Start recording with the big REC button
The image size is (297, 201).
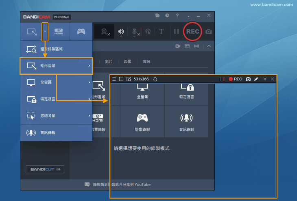pyautogui.click(x=192, y=31)
